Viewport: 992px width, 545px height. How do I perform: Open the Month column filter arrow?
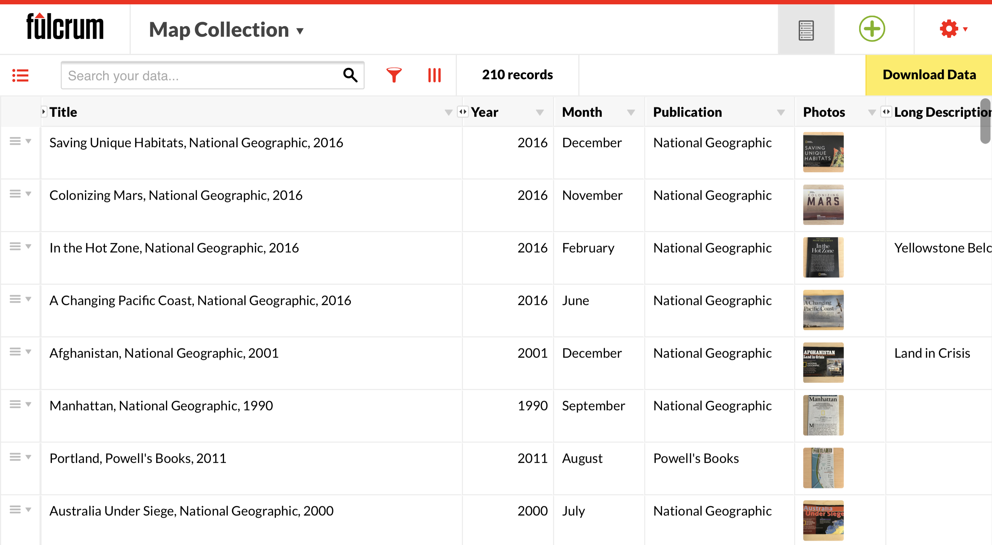coord(631,112)
